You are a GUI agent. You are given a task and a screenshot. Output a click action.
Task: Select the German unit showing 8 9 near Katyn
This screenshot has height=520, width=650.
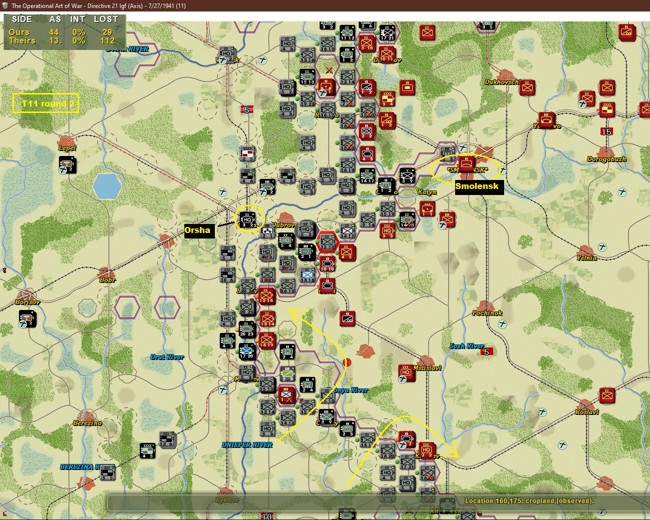pos(407,175)
